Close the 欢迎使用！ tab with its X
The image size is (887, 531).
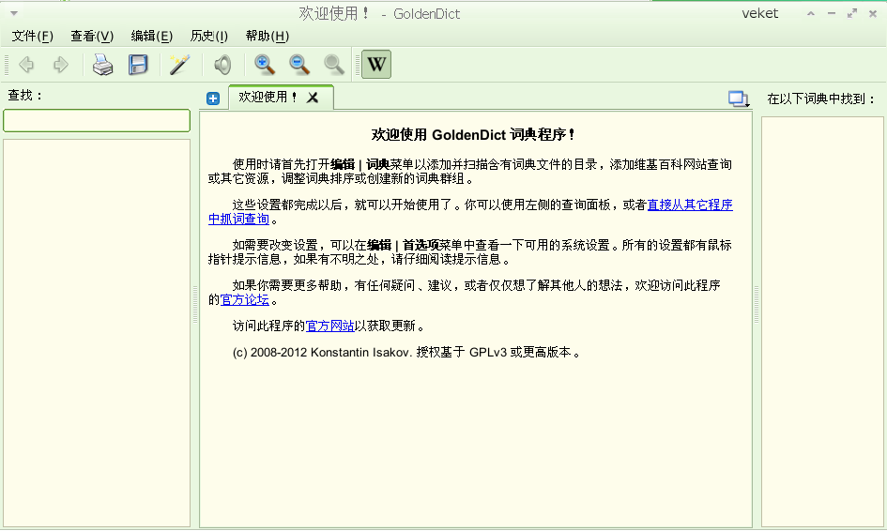pos(313,98)
